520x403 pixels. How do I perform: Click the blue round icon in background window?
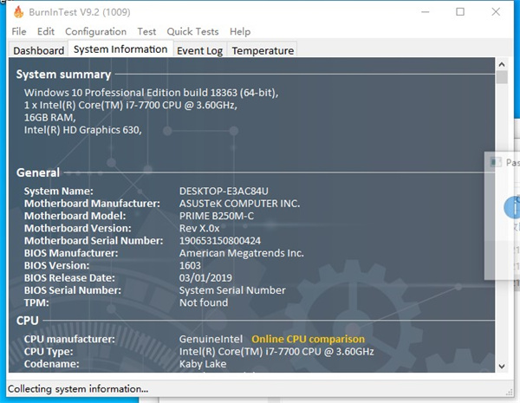point(513,206)
